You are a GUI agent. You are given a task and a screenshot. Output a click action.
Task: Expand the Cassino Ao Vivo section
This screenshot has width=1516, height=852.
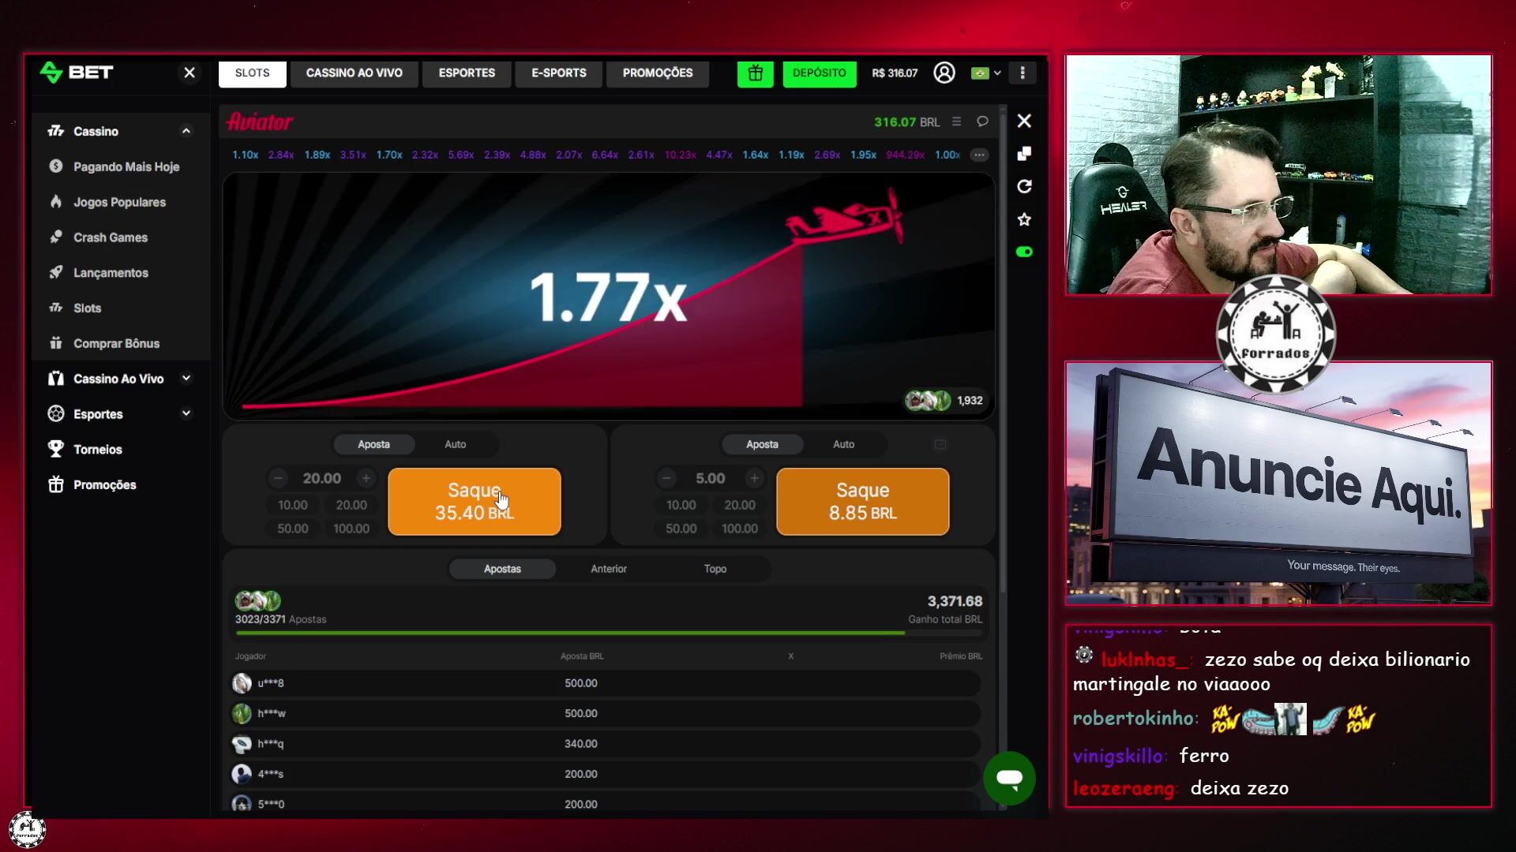[x=186, y=379]
